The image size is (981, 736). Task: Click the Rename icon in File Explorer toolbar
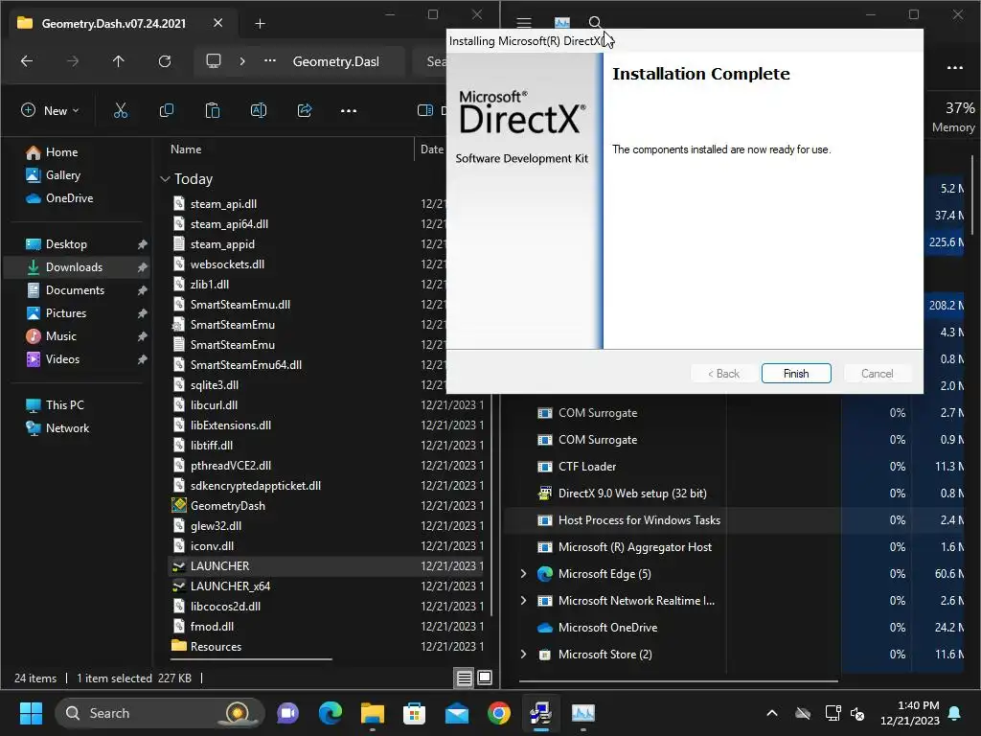[x=259, y=111]
